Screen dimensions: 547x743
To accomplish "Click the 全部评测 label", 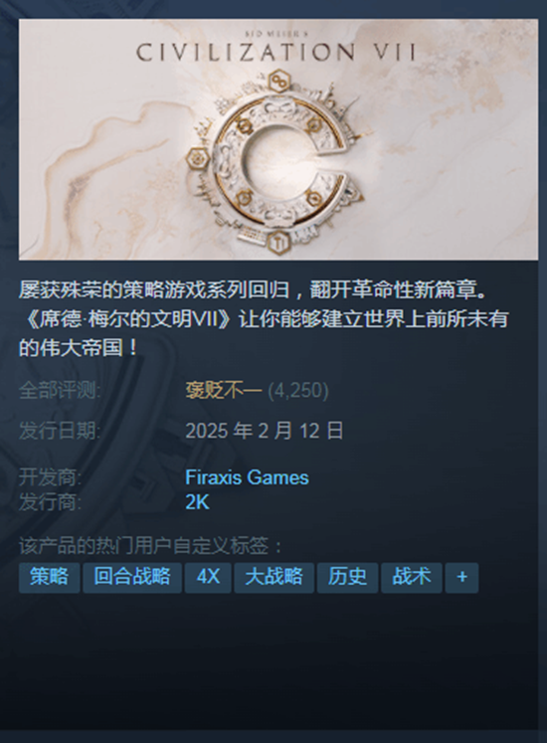I will tap(60, 391).
